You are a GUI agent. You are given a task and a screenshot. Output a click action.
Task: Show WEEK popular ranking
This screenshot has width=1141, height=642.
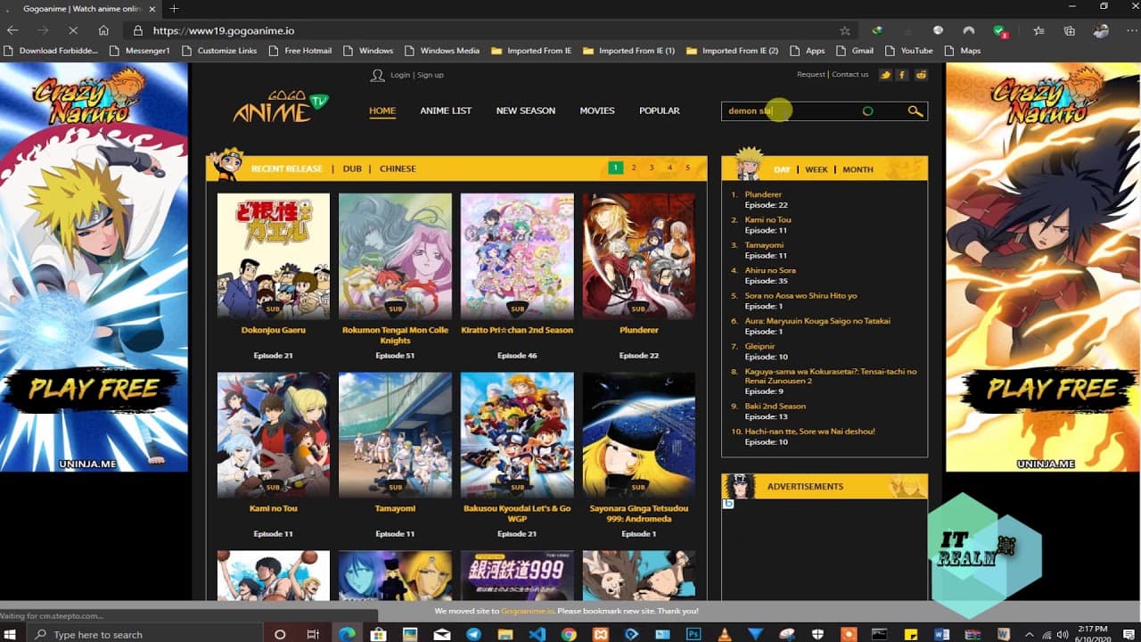point(817,169)
